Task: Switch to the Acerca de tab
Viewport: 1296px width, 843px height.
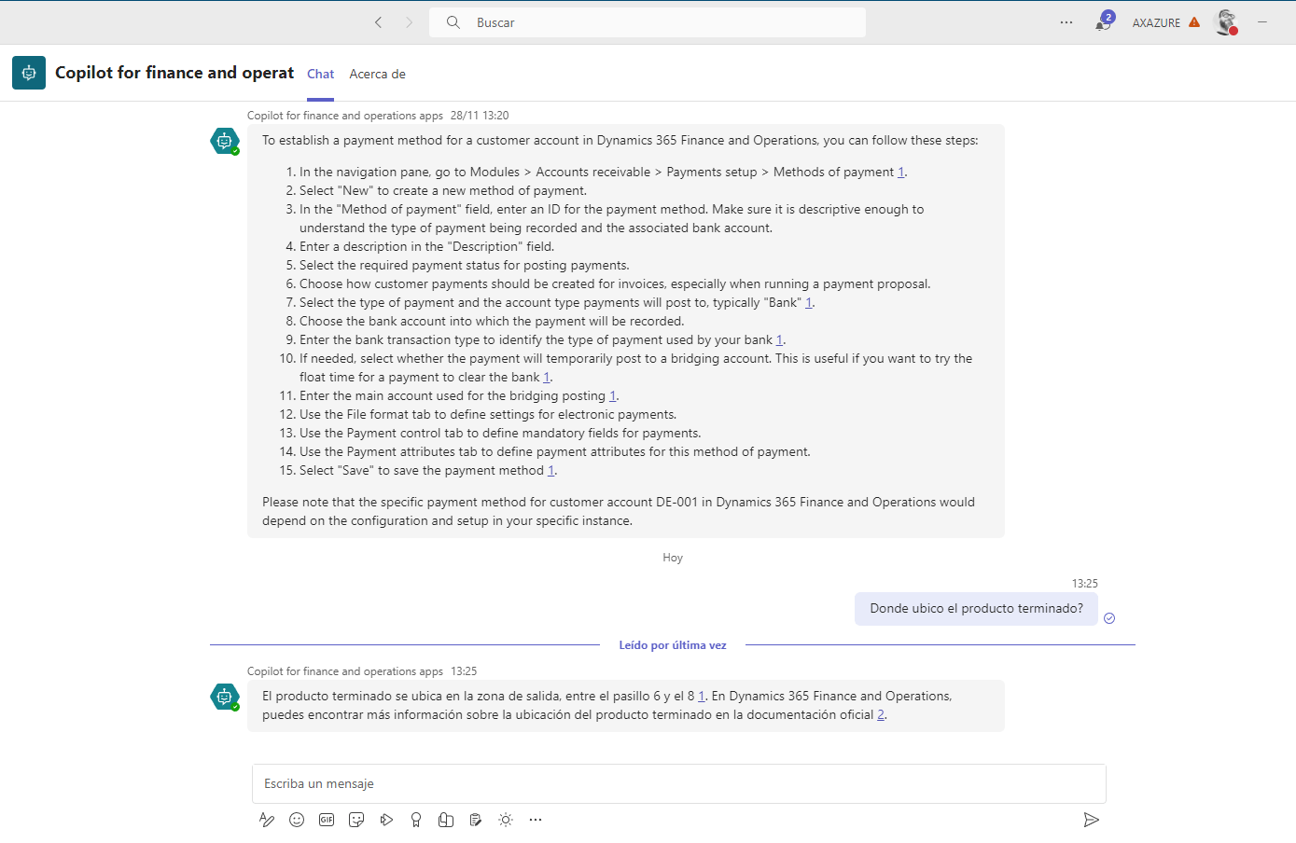Action: point(377,74)
